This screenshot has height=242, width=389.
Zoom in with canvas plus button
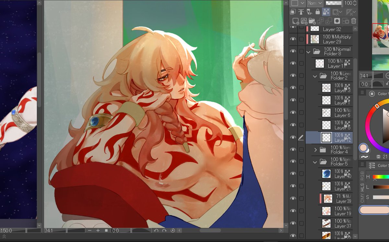[x=98, y=230]
